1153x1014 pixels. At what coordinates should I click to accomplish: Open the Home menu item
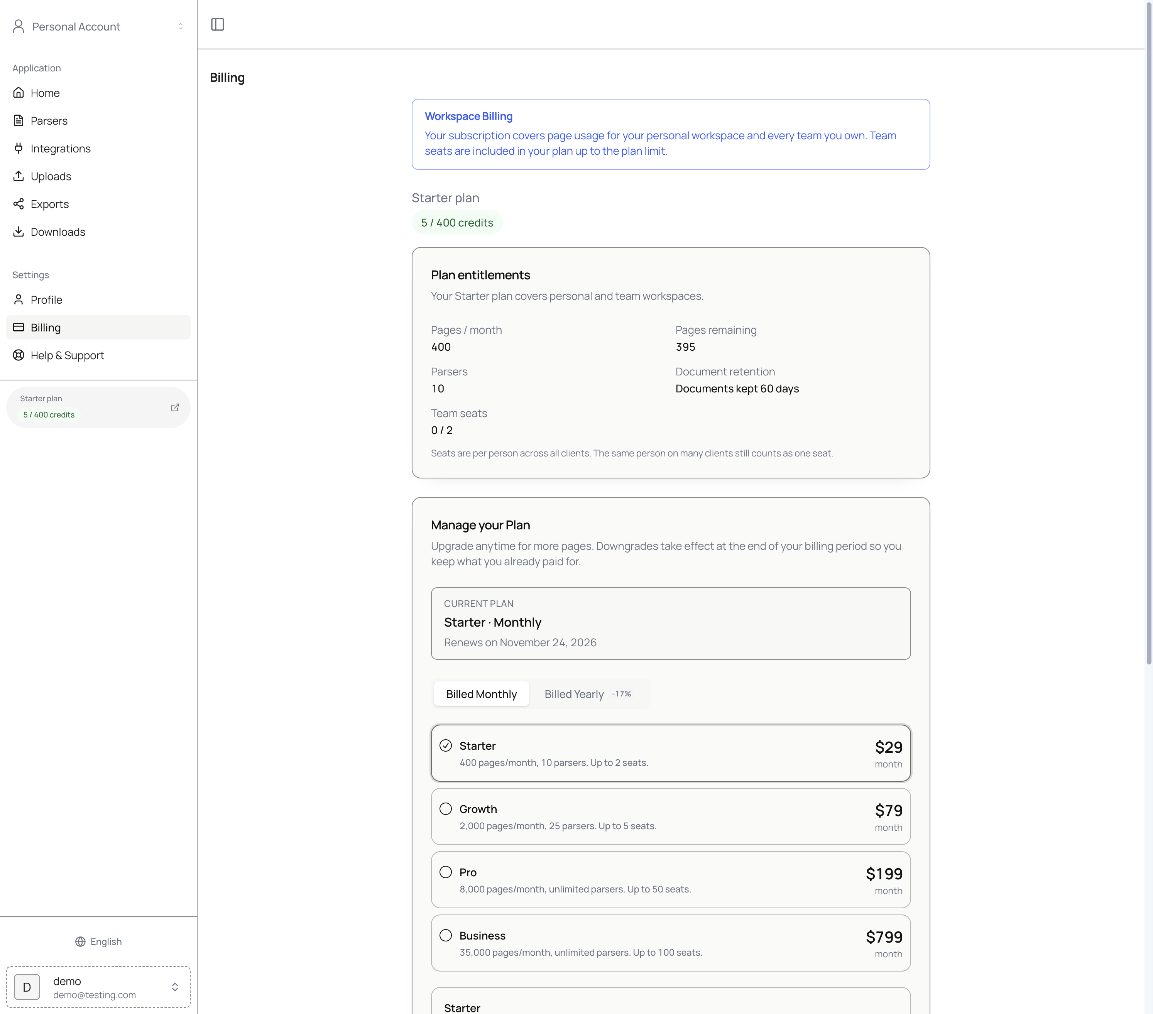pos(98,93)
